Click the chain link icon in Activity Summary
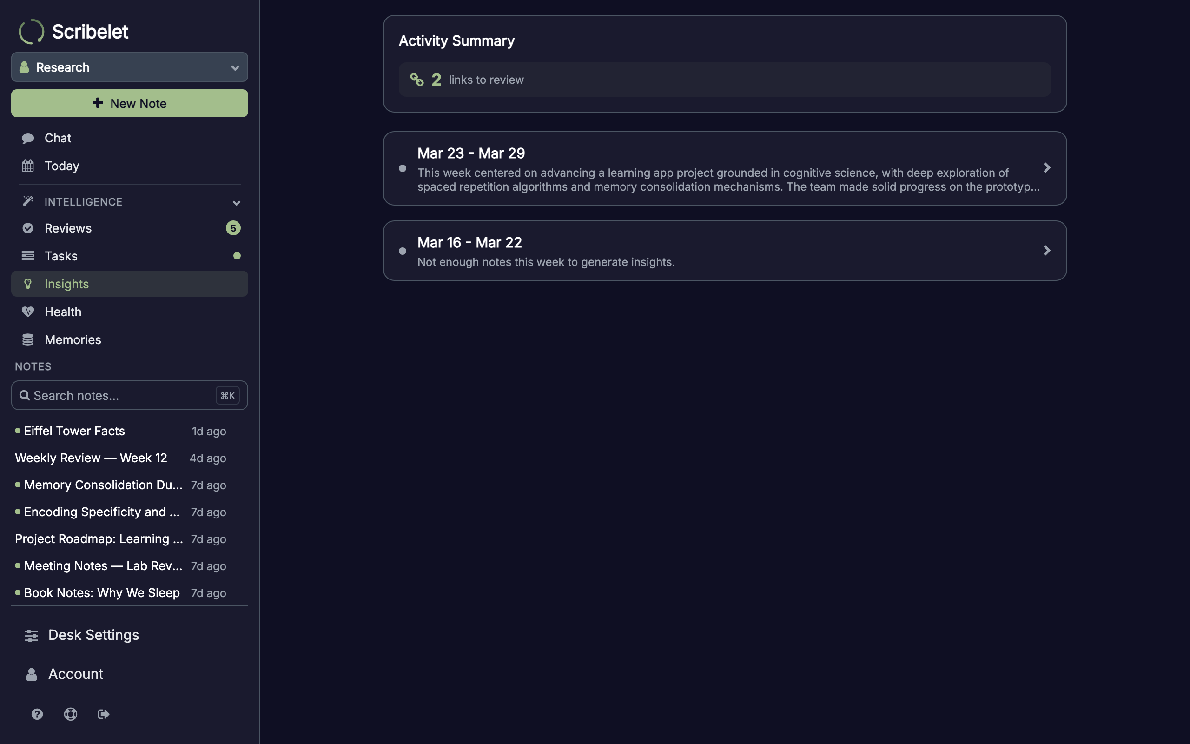This screenshot has height=744, width=1190. click(417, 80)
